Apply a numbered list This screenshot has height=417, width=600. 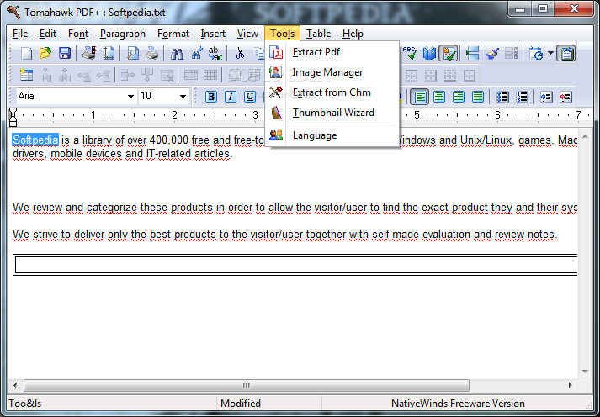(x=522, y=97)
